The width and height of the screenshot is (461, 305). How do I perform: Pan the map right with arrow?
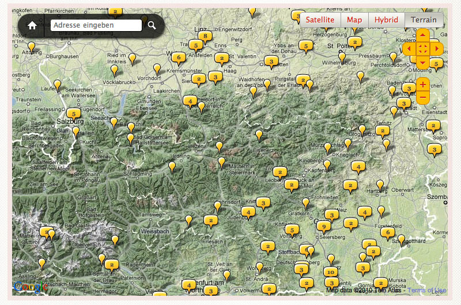437,48
